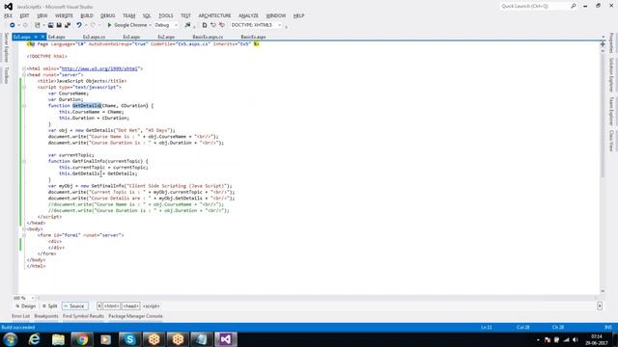
Task: Click the Visual Studio logo in title bar
Action: pyautogui.click(x=9, y=7)
